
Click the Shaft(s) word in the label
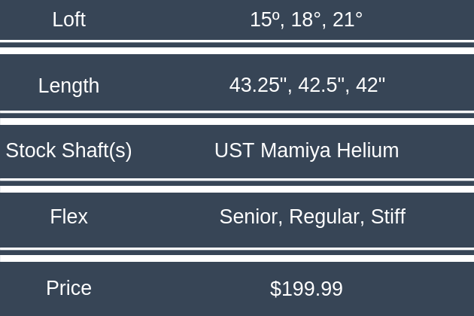click(x=97, y=150)
